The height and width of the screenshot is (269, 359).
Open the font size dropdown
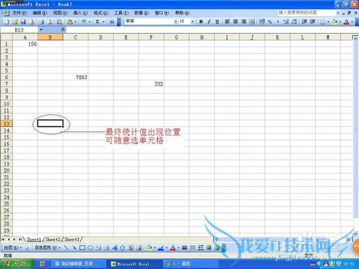(x=192, y=22)
